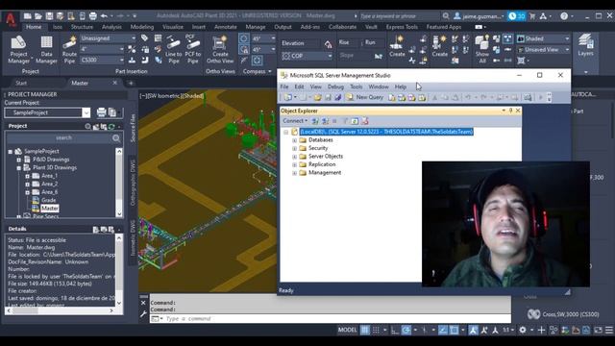
Task: Open the SampleProject current project dropdown
Action: (47, 113)
